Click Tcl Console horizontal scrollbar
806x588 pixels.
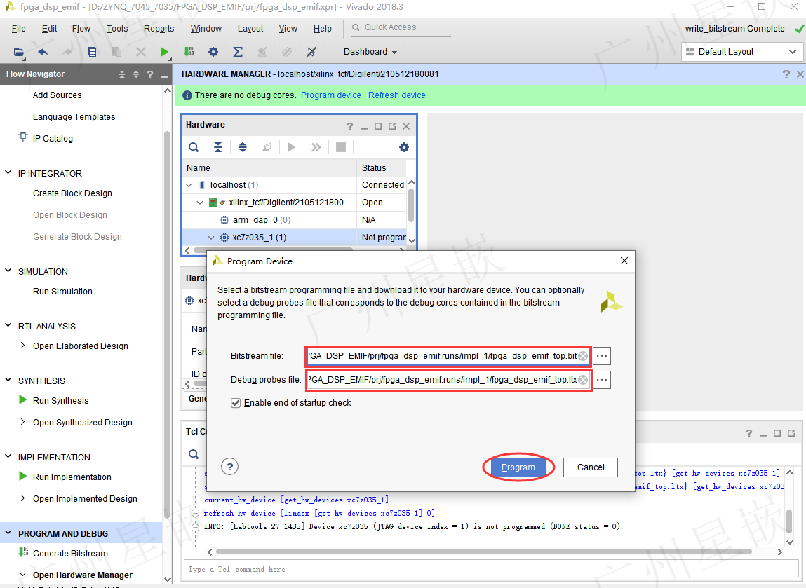484,552
